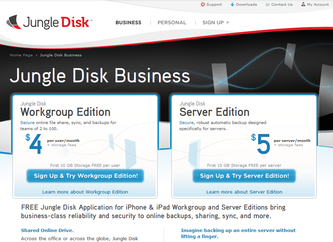Open Learn more about Workgroup Edition
333x242 pixels.
(85, 192)
